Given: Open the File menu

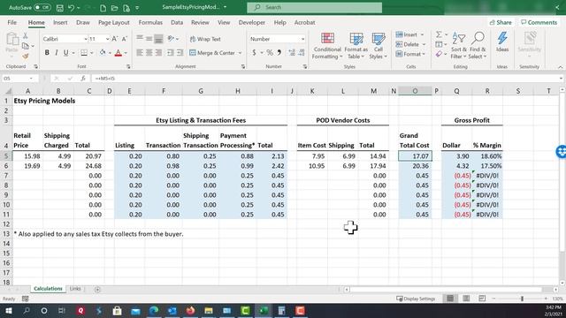Looking at the screenshot, I should point(11,22).
